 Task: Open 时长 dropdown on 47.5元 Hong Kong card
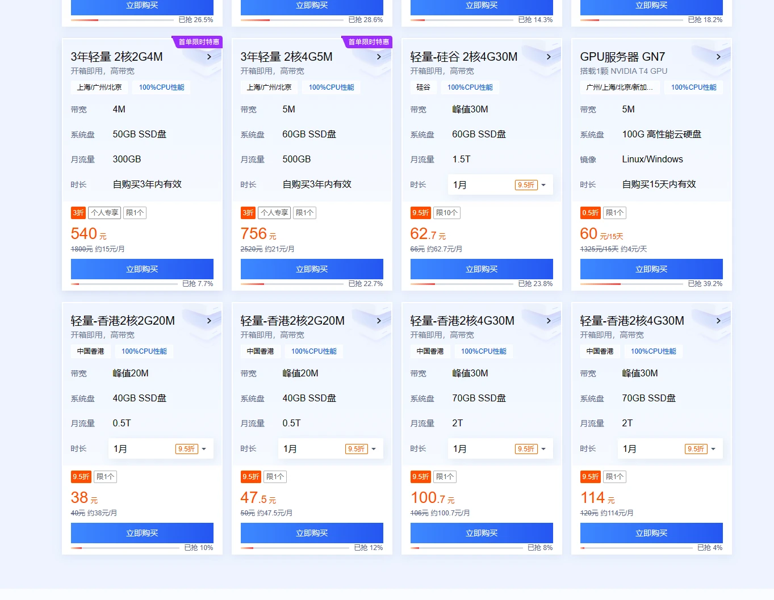[x=330, y=449]
